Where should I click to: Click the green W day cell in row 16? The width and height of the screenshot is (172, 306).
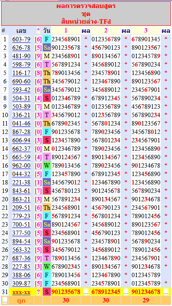47,166
